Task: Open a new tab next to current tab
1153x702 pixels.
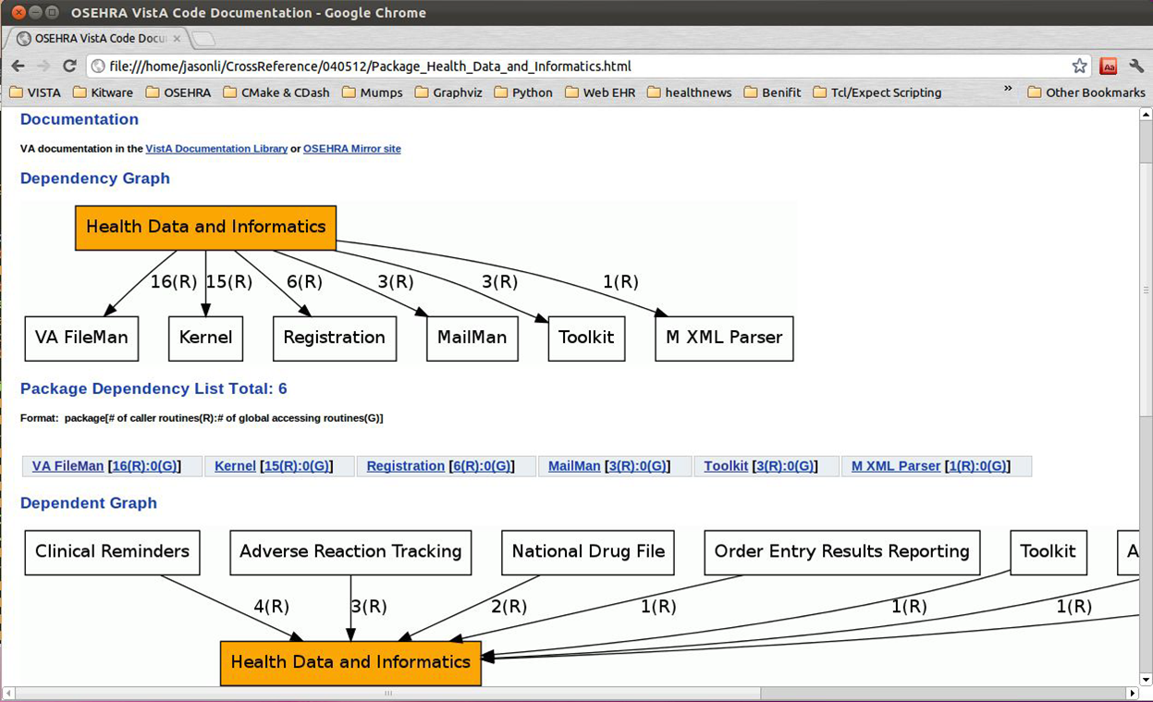Action: tap(203, 39)
